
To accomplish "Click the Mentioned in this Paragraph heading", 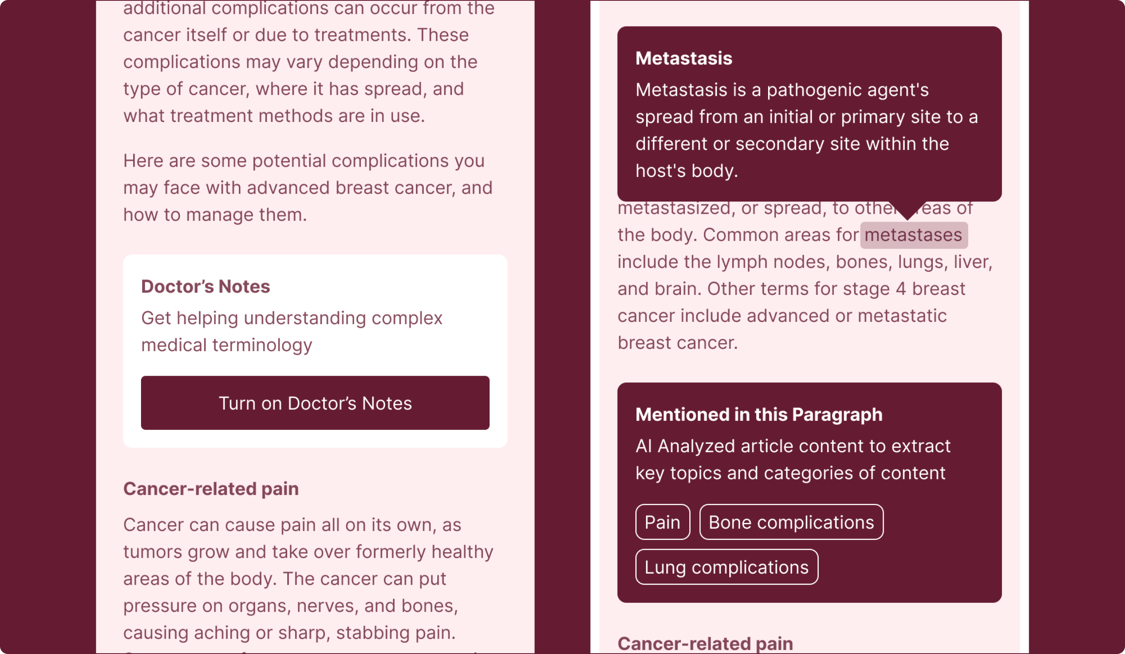I will [759, 414].
